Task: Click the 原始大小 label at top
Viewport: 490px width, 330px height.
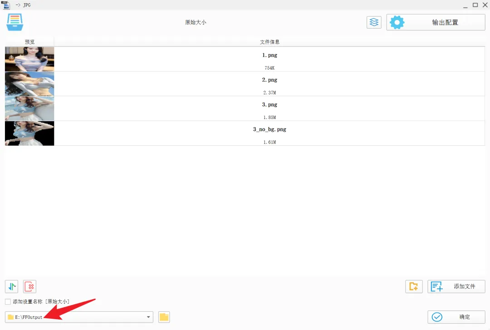Action: 196,22
